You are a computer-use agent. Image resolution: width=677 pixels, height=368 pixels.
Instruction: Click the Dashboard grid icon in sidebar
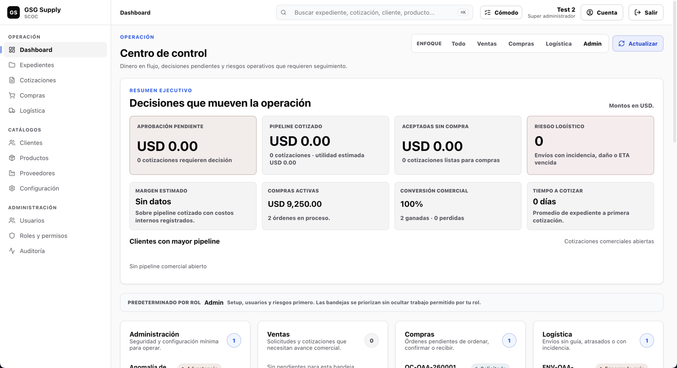click(x=12, y=50)
